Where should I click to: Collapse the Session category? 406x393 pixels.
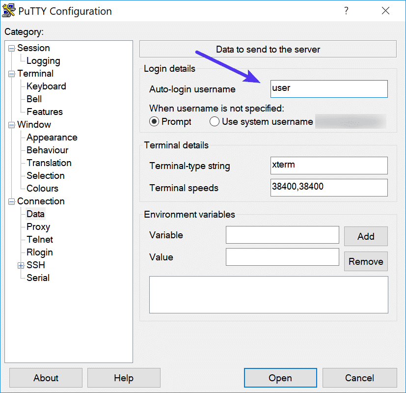pyautogui.click(x=11, y=48)
